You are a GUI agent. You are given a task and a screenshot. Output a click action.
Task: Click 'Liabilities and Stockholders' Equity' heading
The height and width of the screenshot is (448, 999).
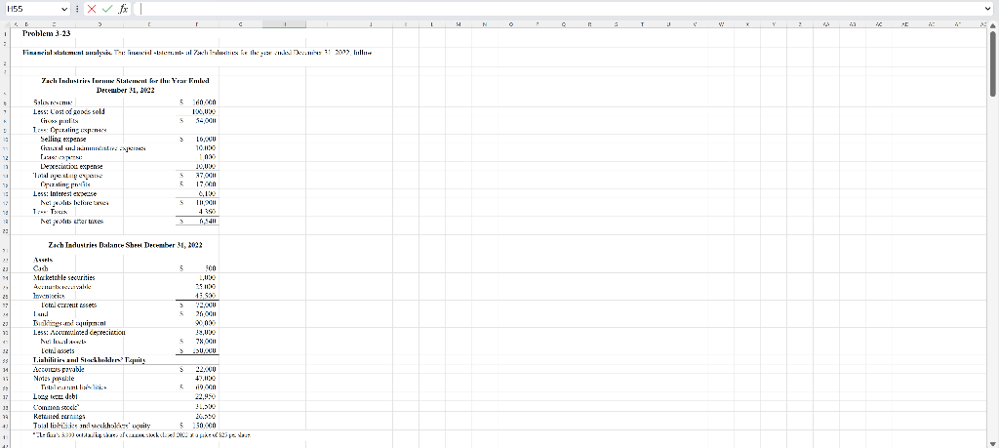[89, 360]
